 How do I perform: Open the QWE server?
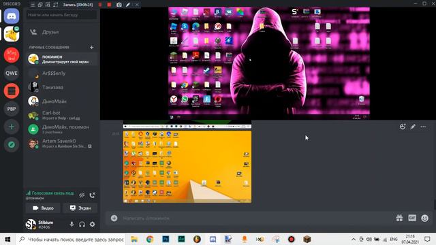point(12,73)
